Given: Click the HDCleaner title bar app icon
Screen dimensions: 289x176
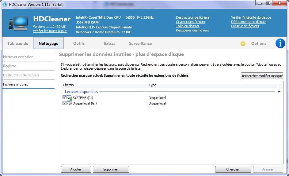Looking at the screenshot, I should click(x=5, y=4).
